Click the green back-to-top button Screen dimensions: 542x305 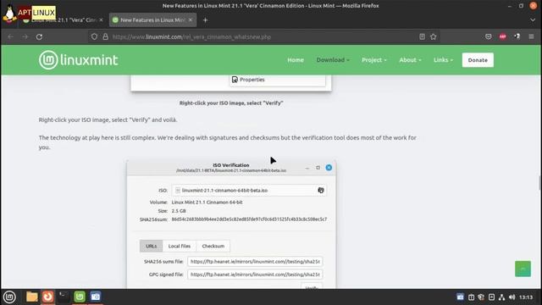tap(523, 269)
